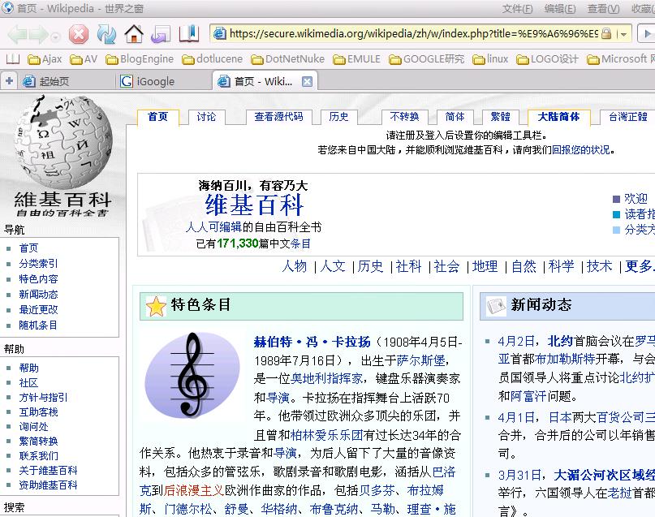Open the BlogEngine bookmark folder

click(x=140, y=59)
